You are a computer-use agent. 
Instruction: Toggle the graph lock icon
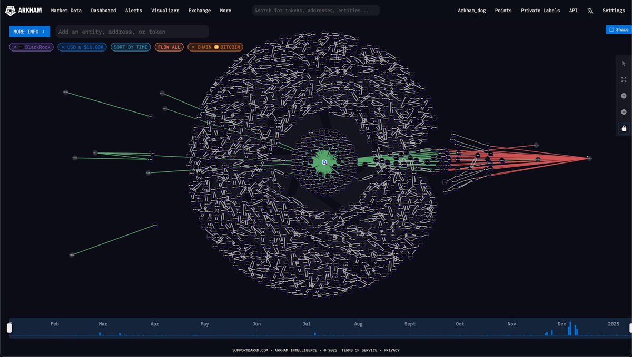point(624,128)
